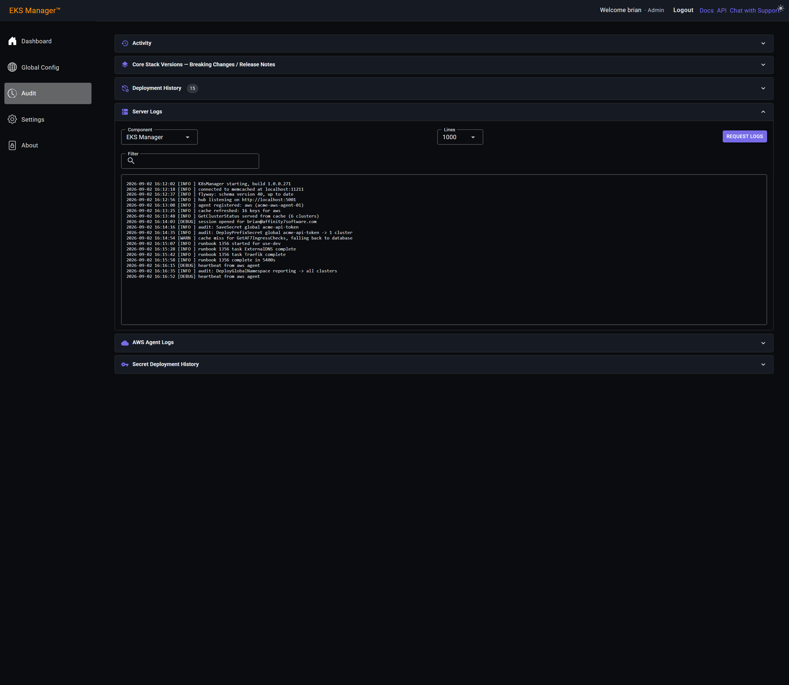This screenshot has height=685, width=789.
Task: Click the EKS Manager logo title
Action: point(35,10)
